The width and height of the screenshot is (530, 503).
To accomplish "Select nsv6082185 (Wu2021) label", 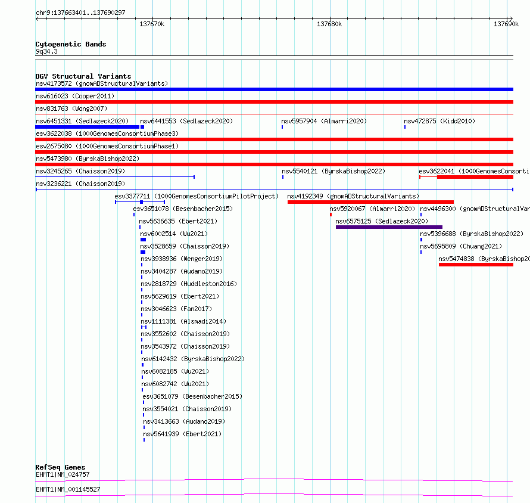I will 175,371.
